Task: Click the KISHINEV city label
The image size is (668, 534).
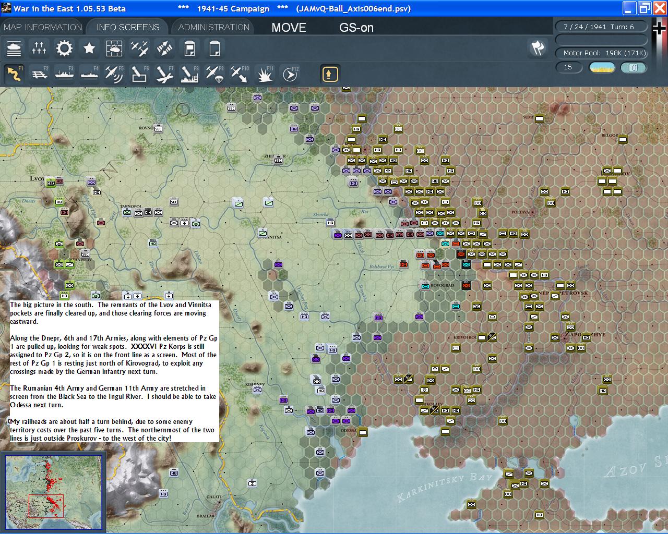Action: tap(255, 384)
